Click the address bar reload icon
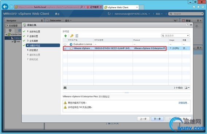This screenshot has width=207, height=134. [x=101, y=7]
